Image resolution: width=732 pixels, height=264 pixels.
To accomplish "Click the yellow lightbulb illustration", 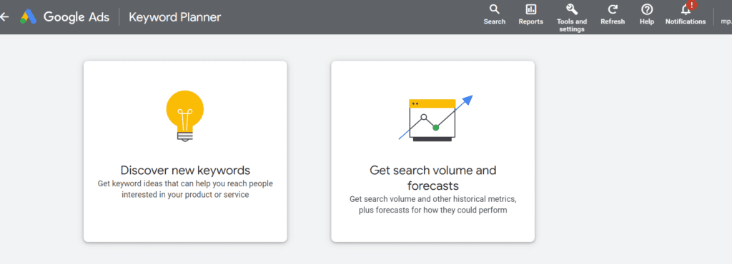I will tap(185, 116).
